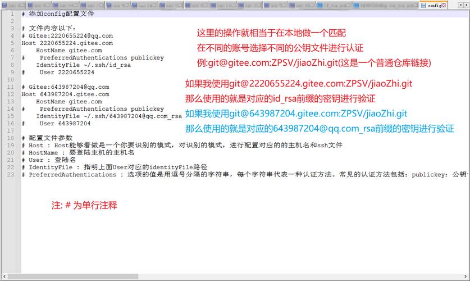This screenshot has height=281, width=470.
Task: Click the line "Host 2220655224.gitee.com"
Action: click(67, 43)
